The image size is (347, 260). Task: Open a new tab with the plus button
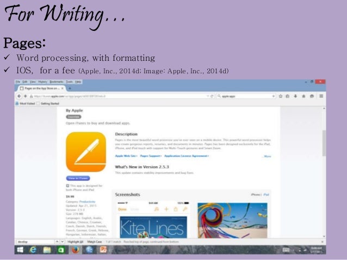tap(70, 88)
